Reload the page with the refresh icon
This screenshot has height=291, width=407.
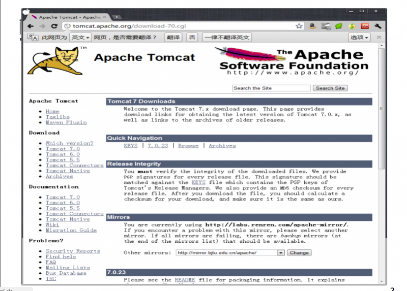point(54,26)
